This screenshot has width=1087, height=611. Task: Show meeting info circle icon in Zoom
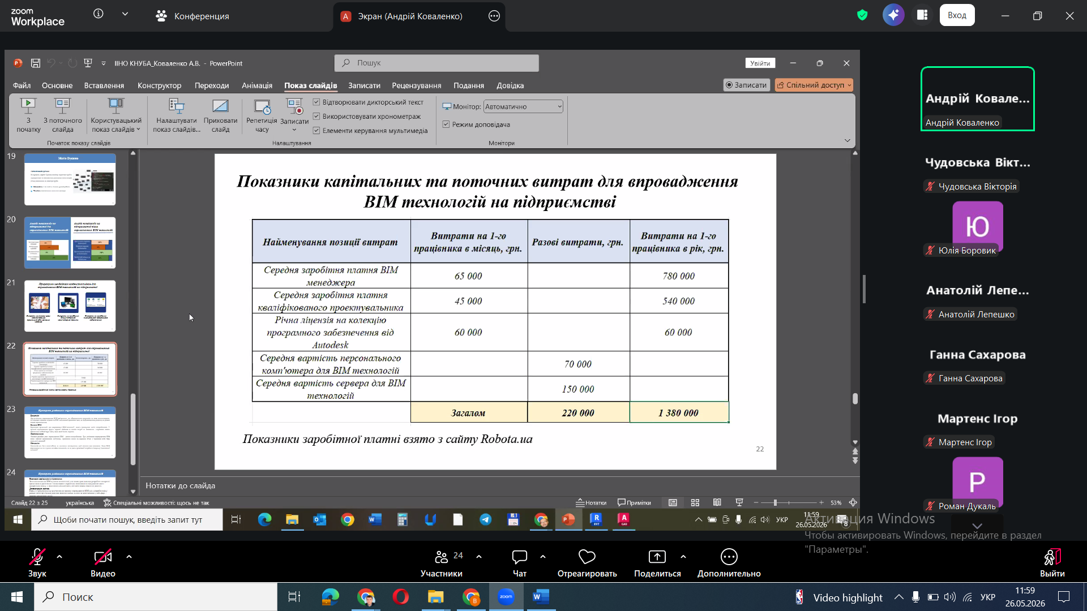coord(99,14)
